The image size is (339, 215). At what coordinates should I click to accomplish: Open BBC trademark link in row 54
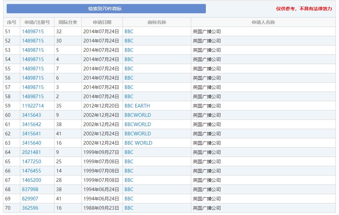click(129, 59)
